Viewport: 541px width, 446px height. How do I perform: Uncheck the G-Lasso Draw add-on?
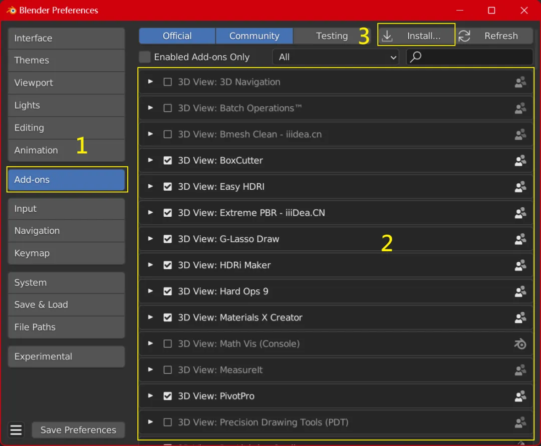click(168, 239)
